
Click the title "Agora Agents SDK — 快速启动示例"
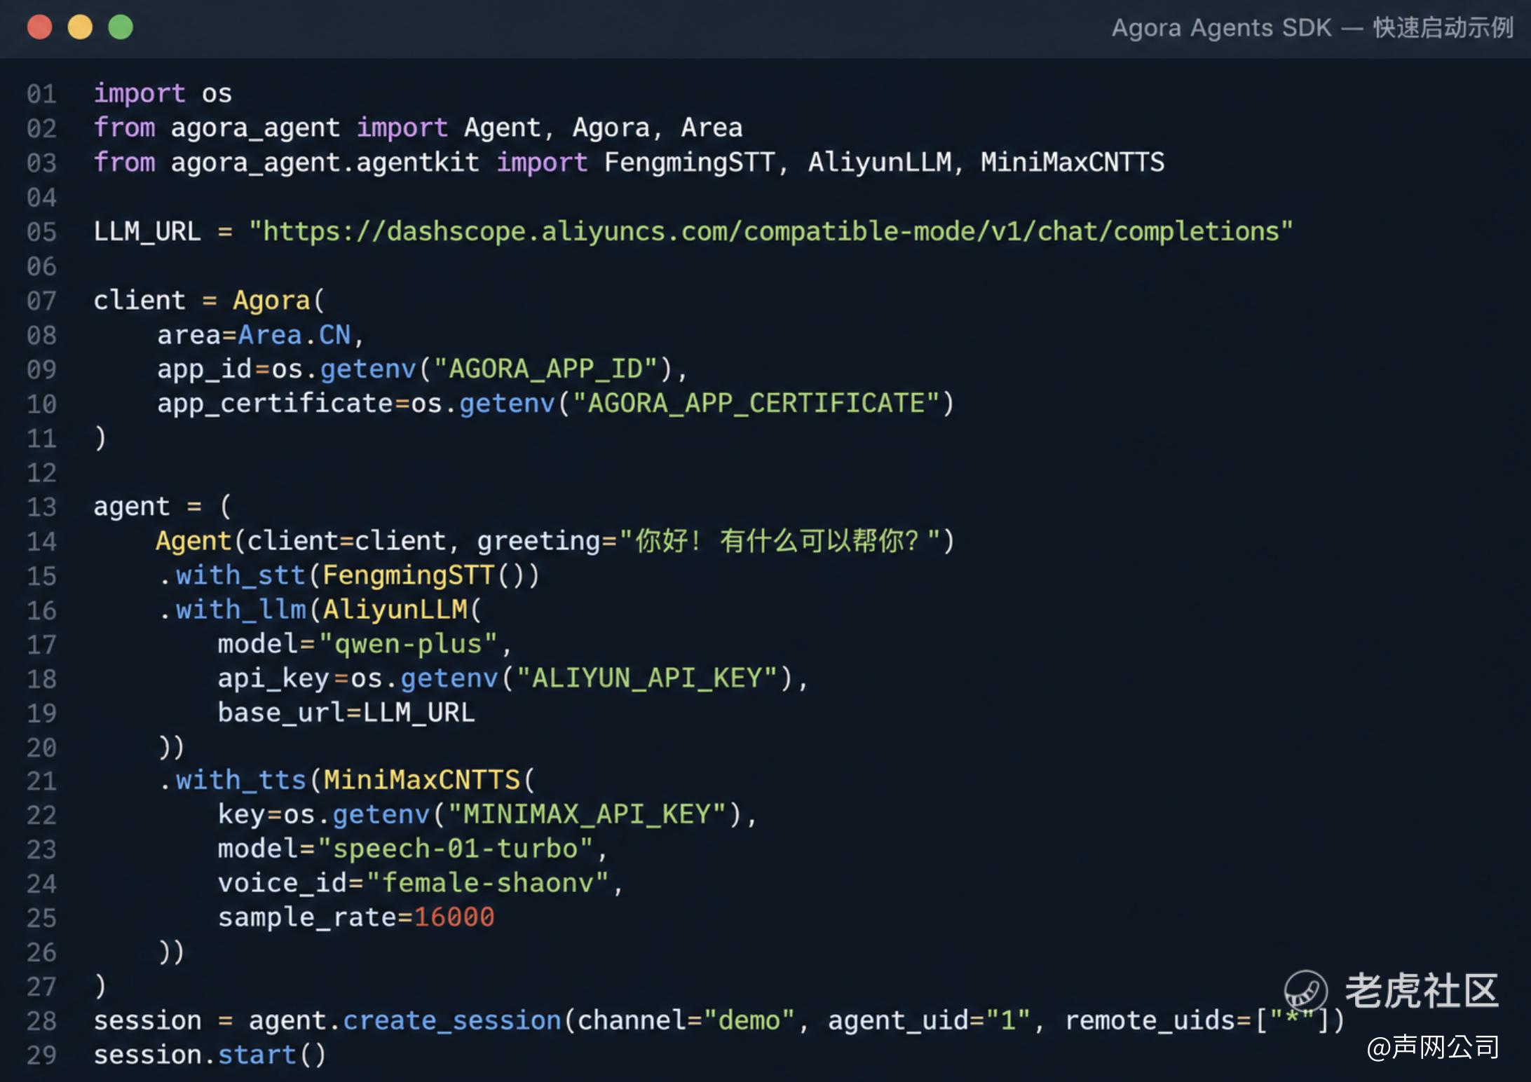(1312, 28)
